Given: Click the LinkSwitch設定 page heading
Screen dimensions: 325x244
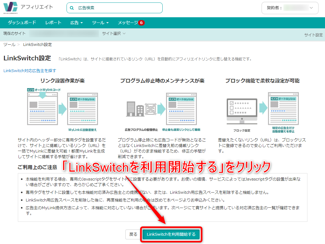Looking at the screenshot, I should (x=27, y=58).
